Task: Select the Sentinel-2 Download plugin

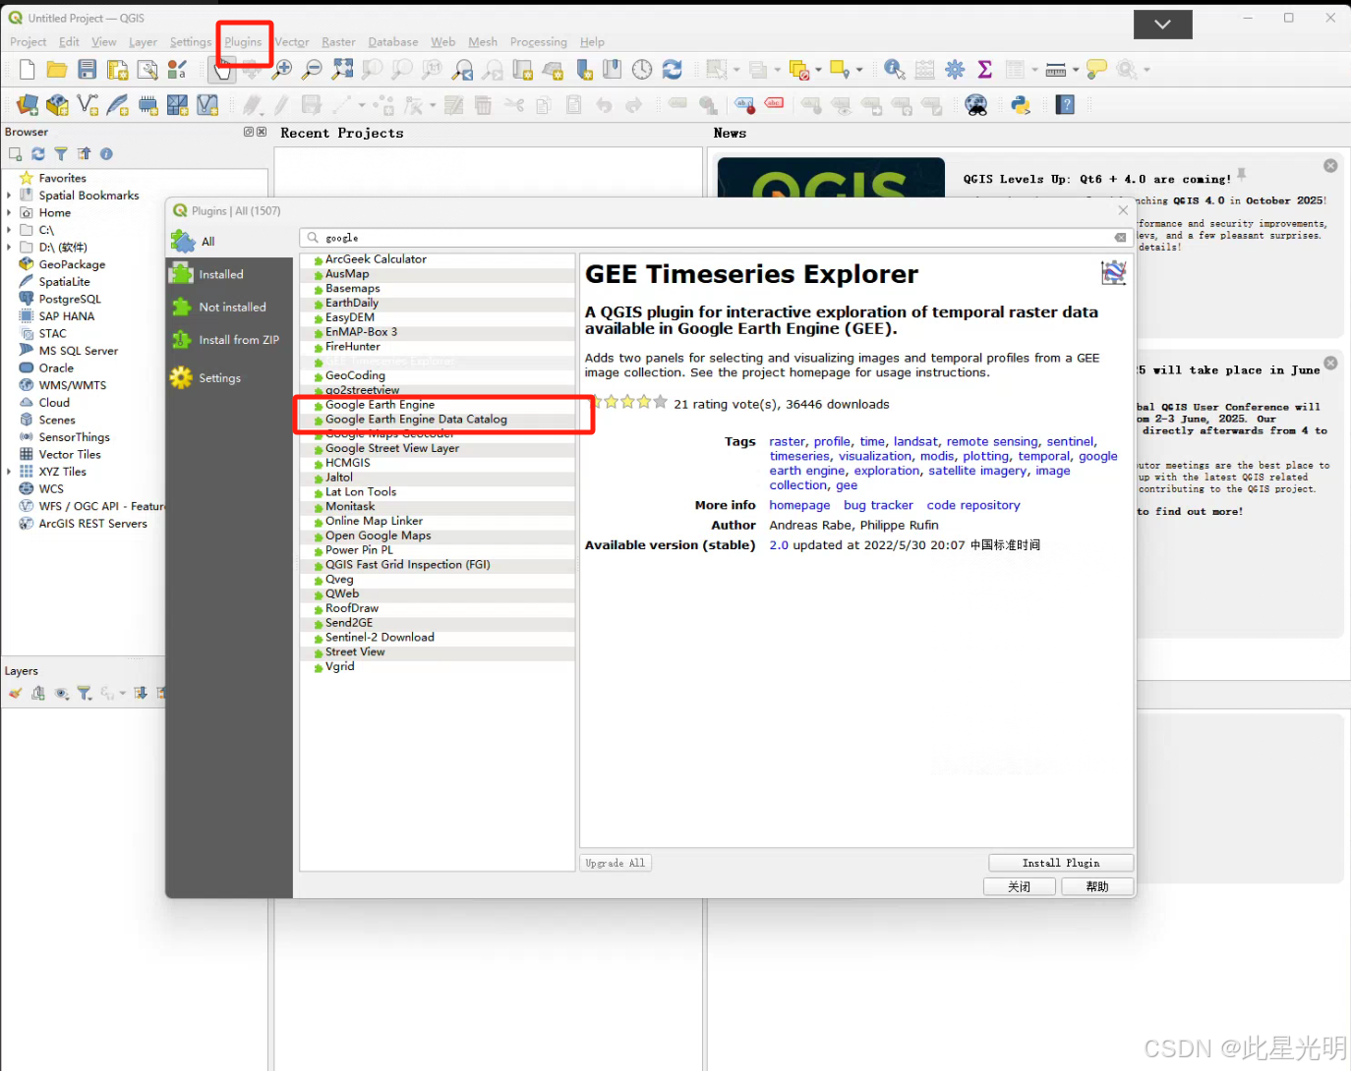Action: pos(438,638)
